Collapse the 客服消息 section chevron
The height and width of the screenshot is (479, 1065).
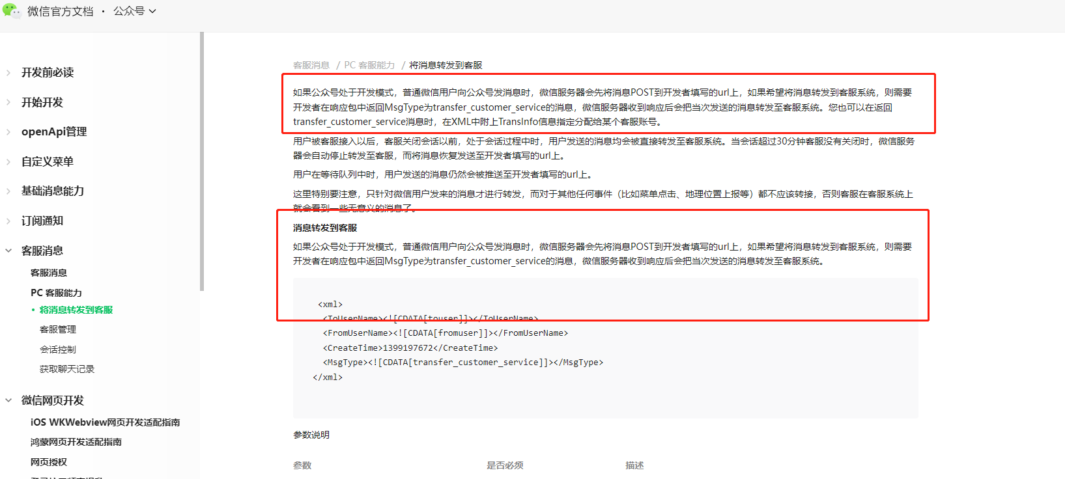[x=8, y=251]
